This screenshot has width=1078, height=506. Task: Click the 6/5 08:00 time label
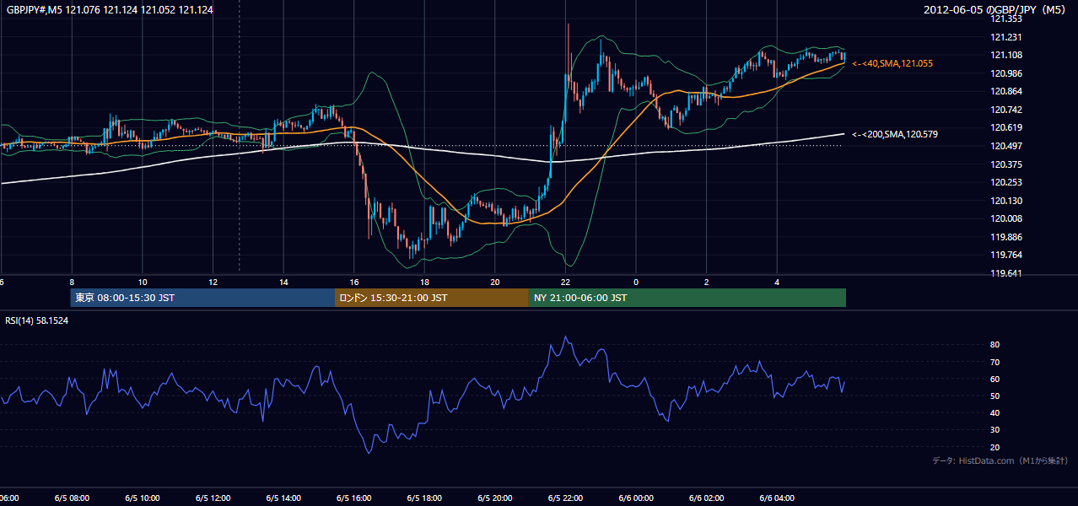pos(71,498)
